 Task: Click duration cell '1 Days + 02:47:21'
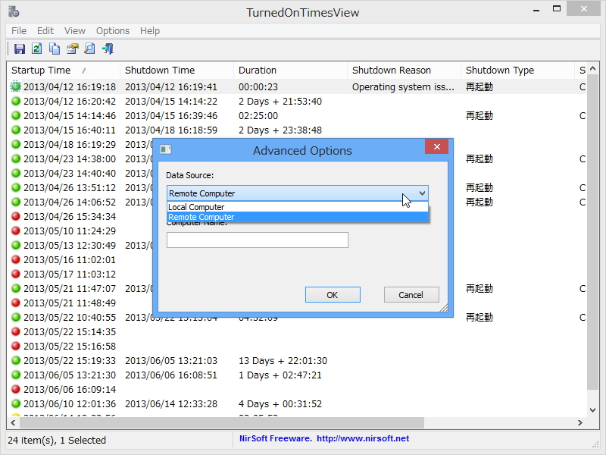pos(280,375)
